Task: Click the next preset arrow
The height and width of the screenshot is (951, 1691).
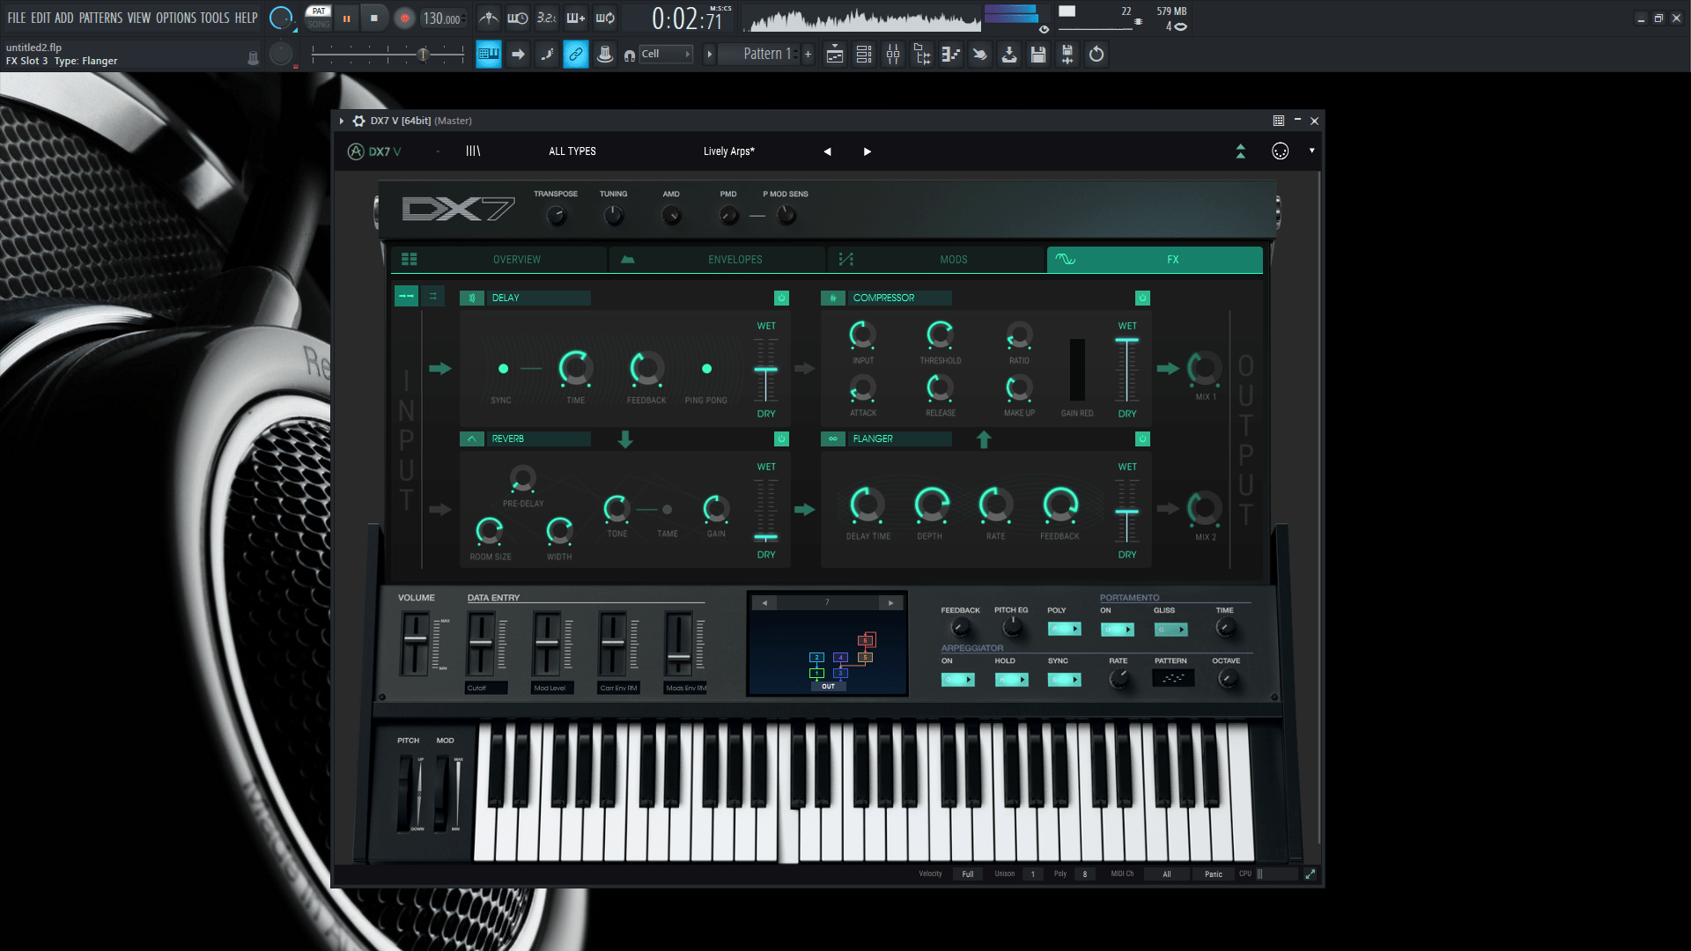Action: point(868,151)
